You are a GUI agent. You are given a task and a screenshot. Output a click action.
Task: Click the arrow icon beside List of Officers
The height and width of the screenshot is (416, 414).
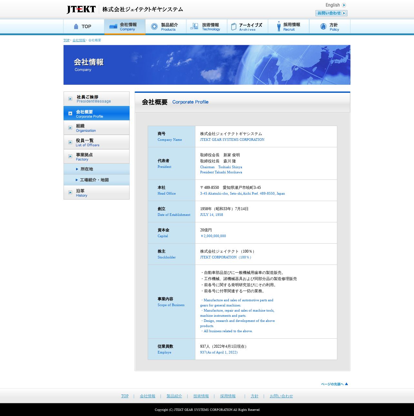70,142
